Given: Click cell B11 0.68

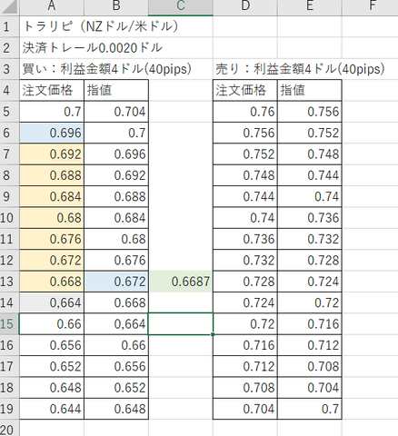Looking at the screenshot, I should coord(116,239).
